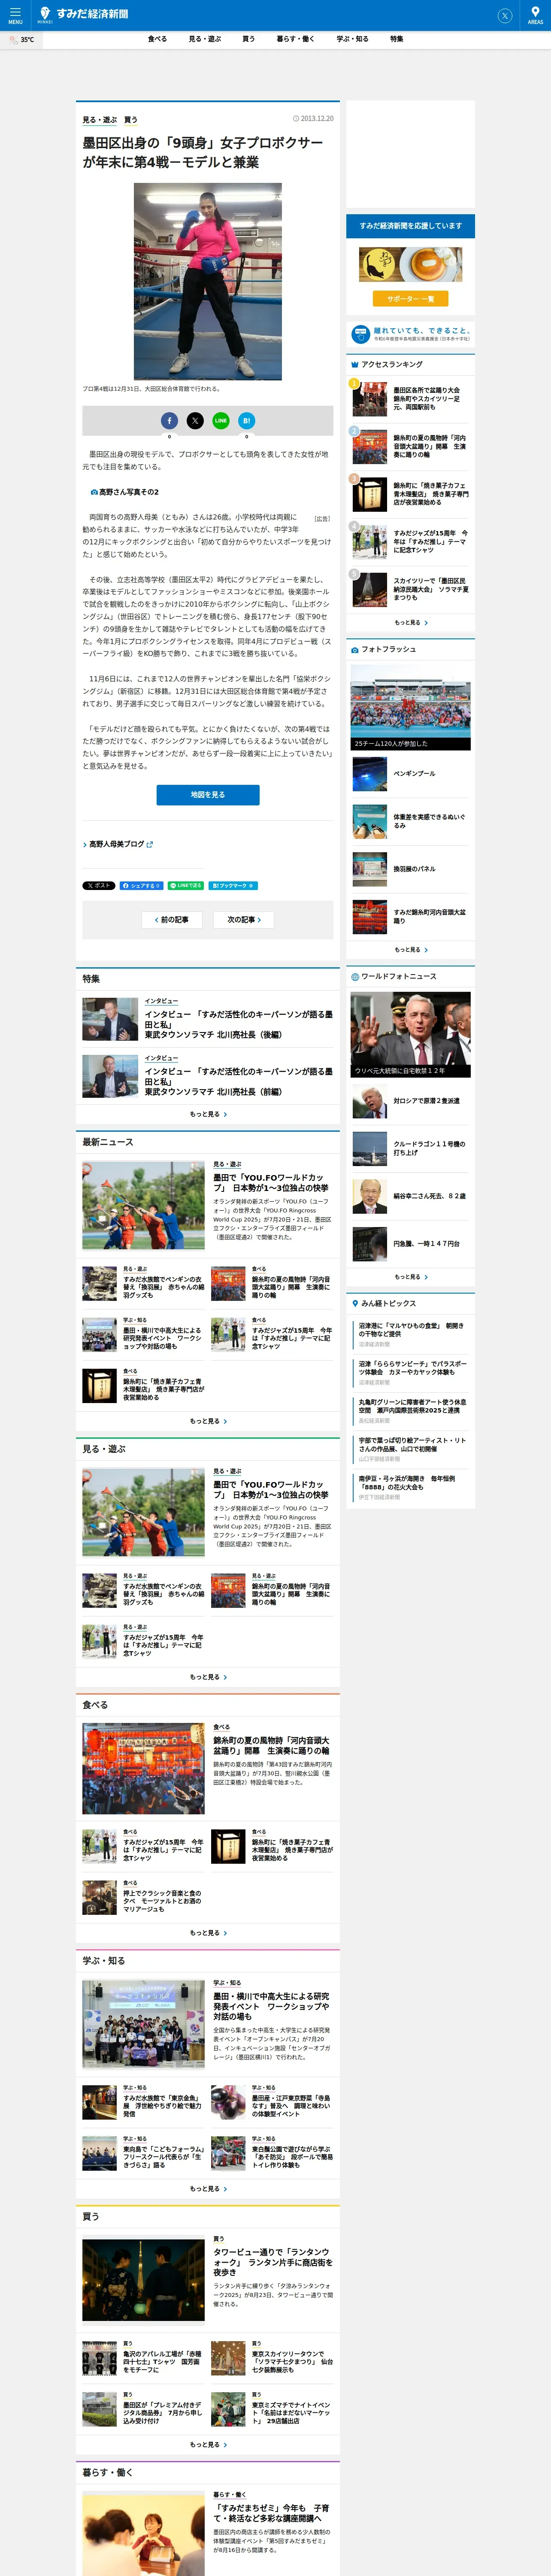Share via the round green LINE icon
The image size is (551, 2576).
221,421
